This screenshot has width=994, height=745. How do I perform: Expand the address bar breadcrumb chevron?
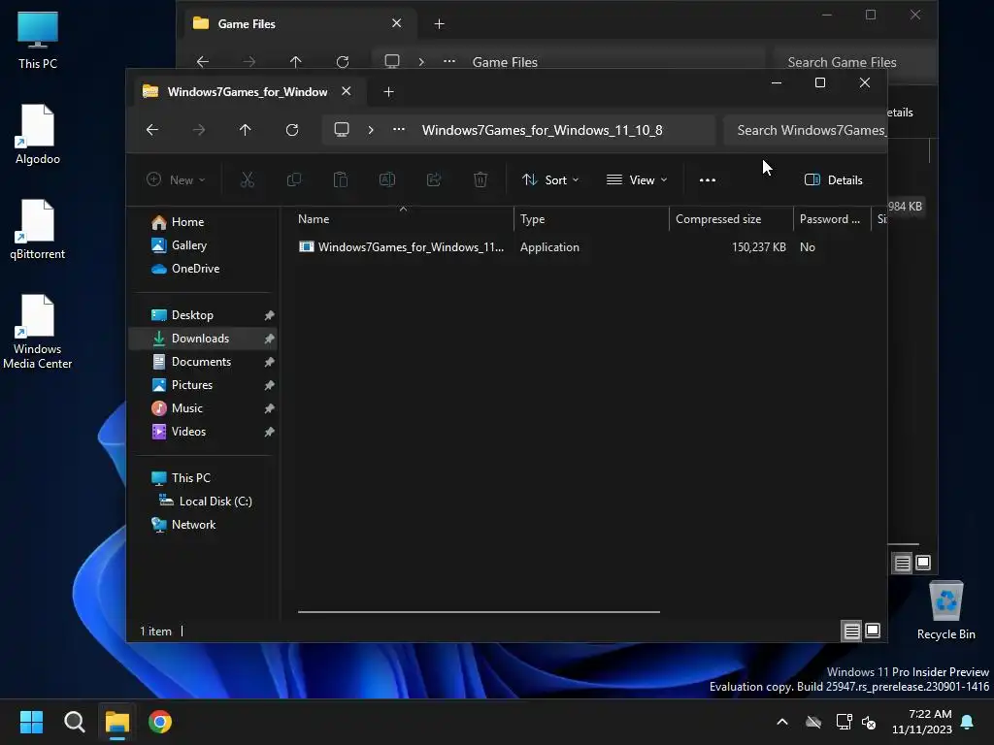tap(371, 130)
